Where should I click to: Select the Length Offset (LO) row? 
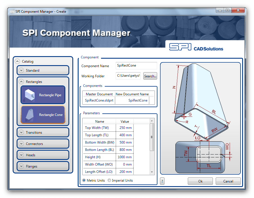point(99,171)
